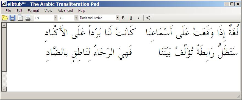Open the Format menu
Image resolution: width=242 pixels, height=100 pixels.
33,11
